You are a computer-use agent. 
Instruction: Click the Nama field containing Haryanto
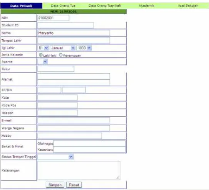pyautogui.click(x=74, y=33)
